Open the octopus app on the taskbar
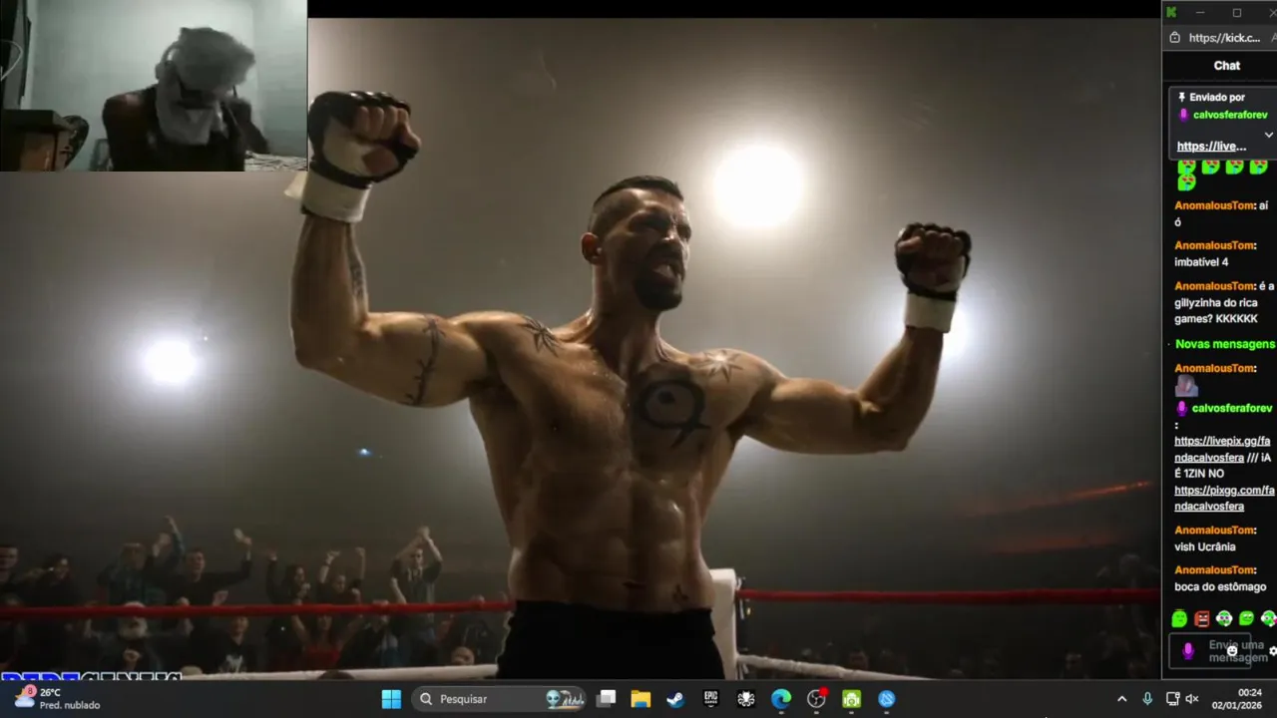The height and width of the screenshot is (718, 1277). coord(745,699)
